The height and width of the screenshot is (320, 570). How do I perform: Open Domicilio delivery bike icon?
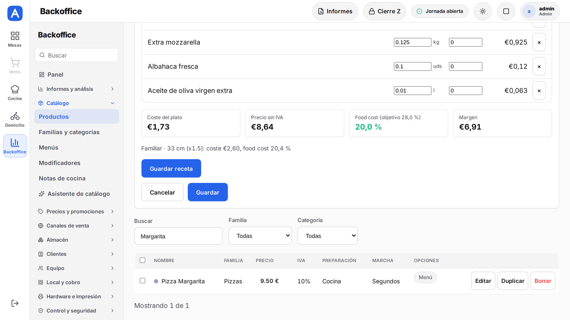[x=15, y=119]
